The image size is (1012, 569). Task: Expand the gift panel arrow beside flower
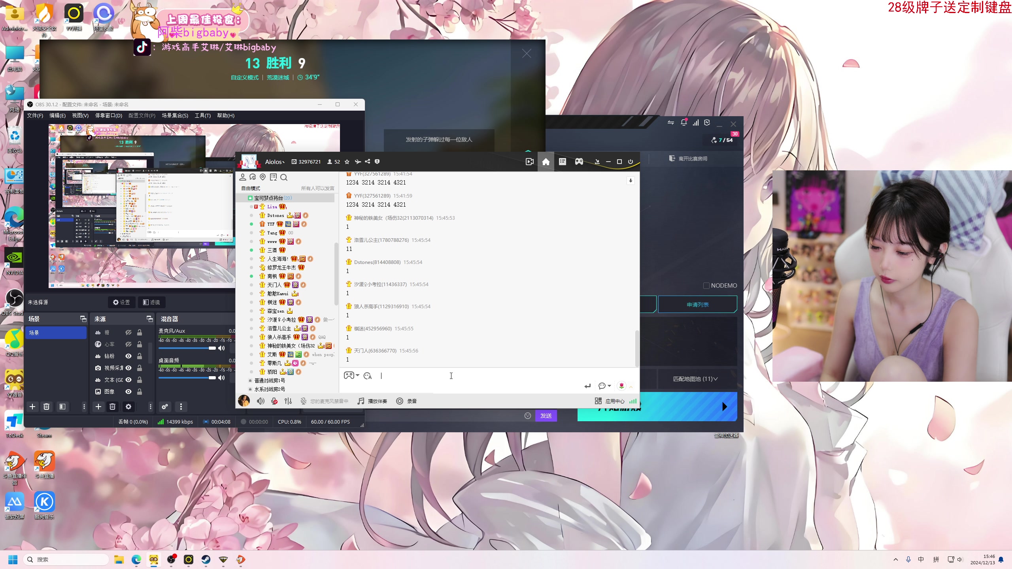(631, 386)
